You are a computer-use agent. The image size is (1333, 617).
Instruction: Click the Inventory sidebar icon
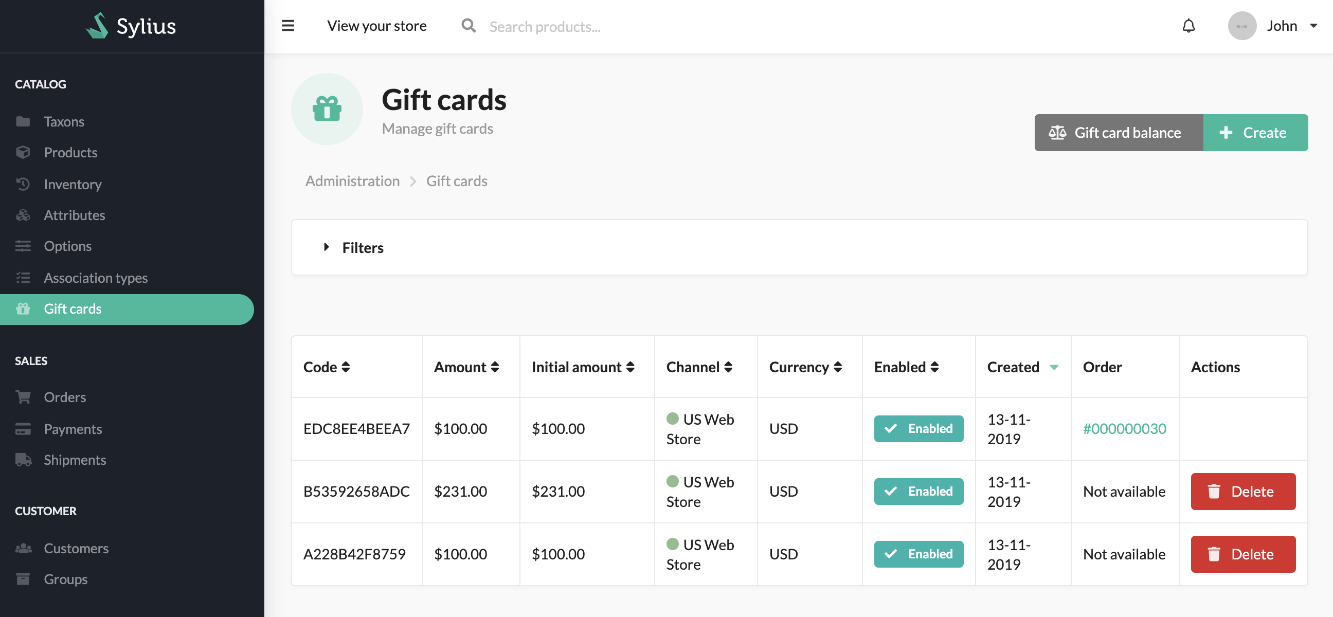coord(23,184)
